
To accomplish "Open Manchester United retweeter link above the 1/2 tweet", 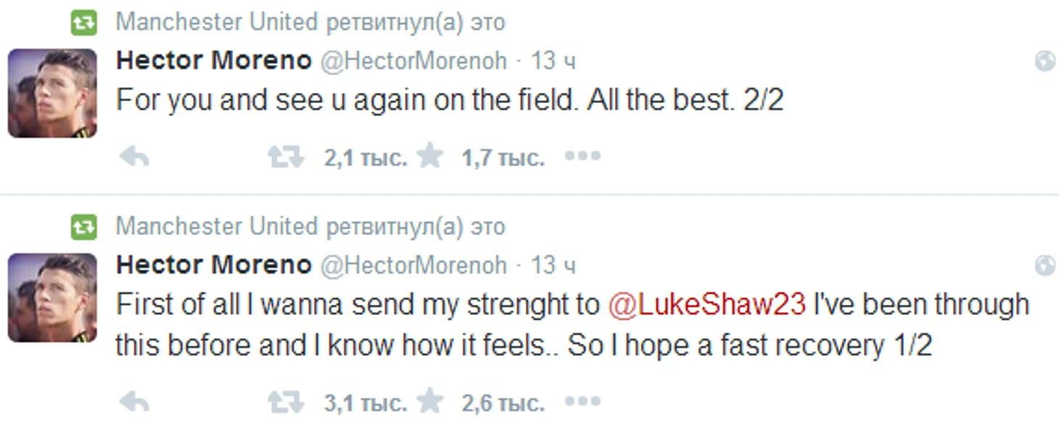I will click(x=216, y=227).
